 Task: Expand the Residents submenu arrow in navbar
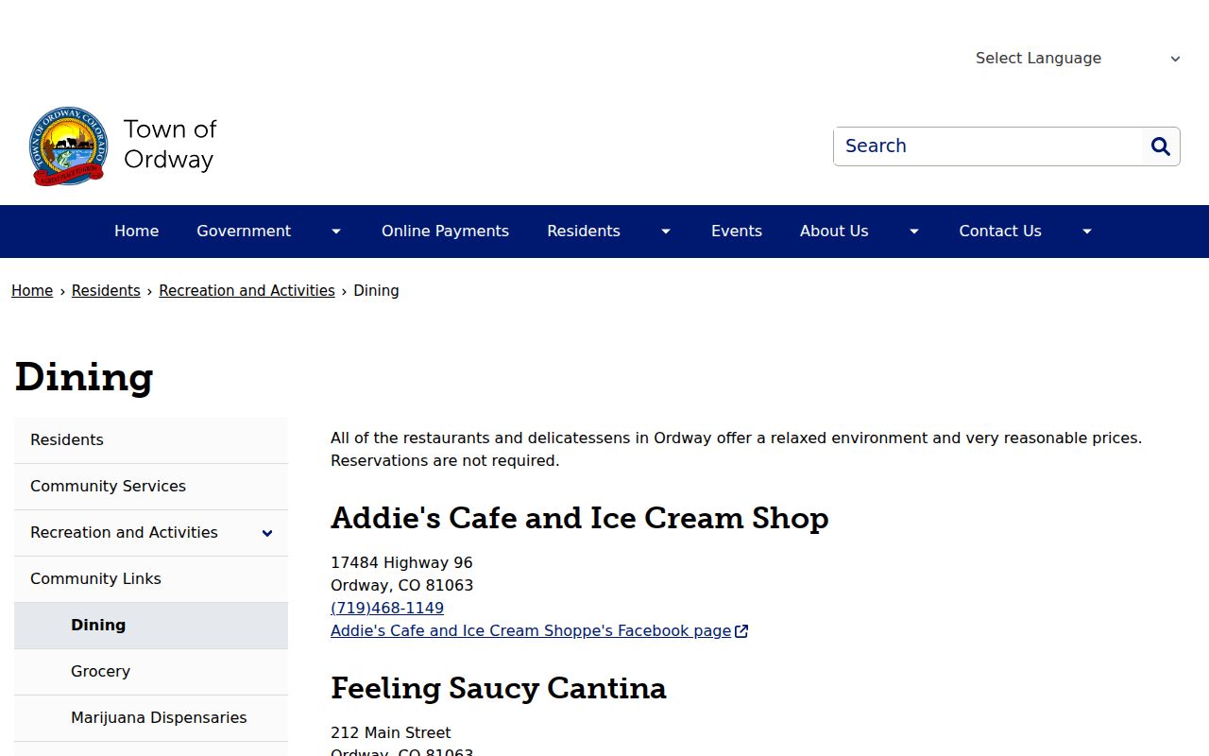point(666,232)
